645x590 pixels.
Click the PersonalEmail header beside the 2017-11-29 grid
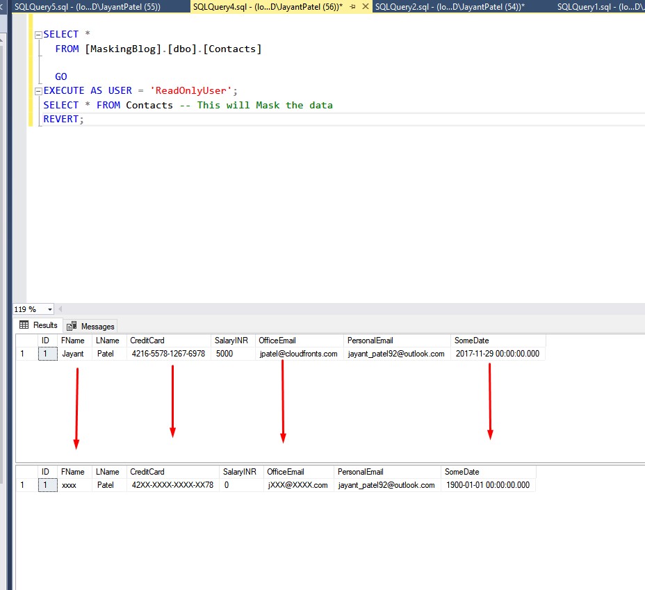point(397,341)
